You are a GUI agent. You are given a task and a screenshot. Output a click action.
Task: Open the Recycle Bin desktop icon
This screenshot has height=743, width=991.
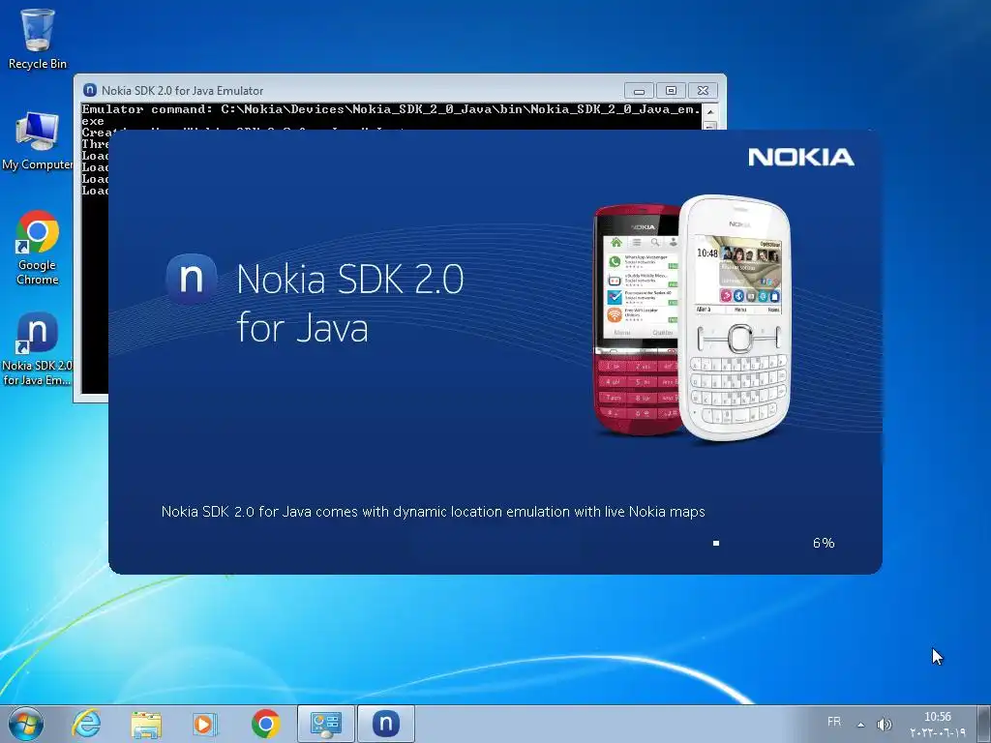tap(38, 38)
